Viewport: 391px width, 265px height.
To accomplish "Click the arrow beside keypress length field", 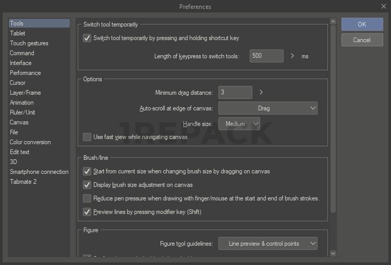I will [292, 56].
